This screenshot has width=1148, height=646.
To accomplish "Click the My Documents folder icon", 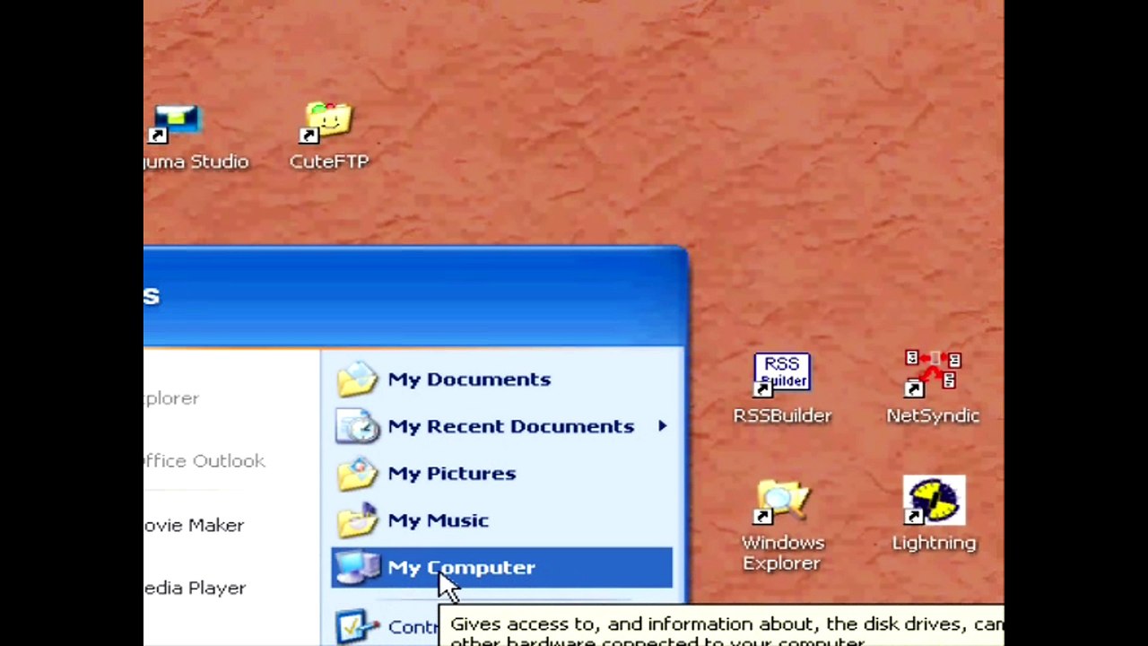I will click(358, 380).
